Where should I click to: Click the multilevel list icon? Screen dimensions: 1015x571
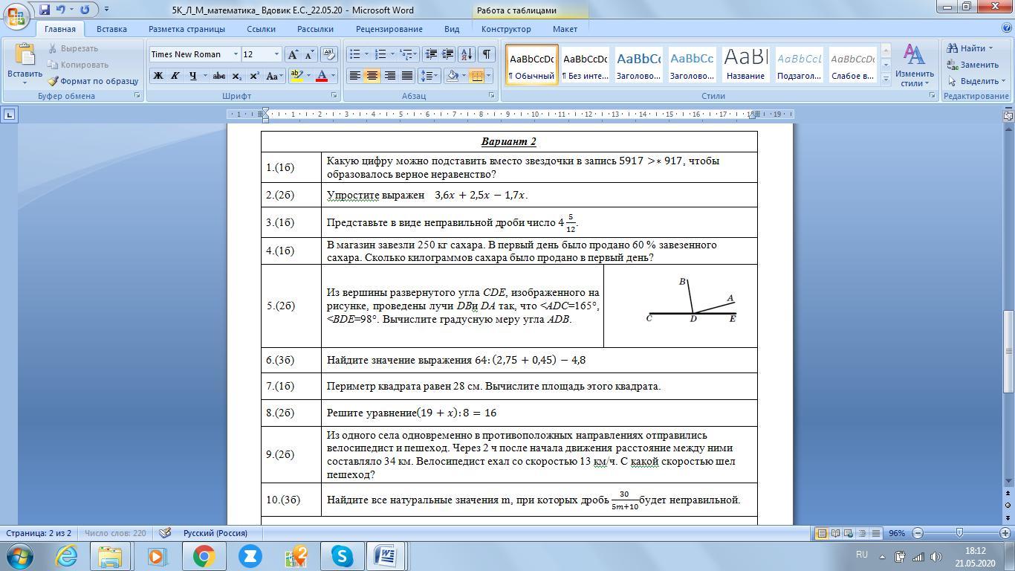tap(406, 54)
